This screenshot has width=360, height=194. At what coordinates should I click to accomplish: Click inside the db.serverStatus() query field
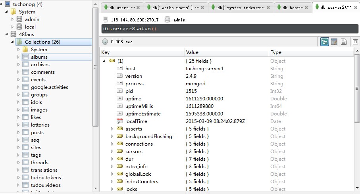(x=230, y=29)
